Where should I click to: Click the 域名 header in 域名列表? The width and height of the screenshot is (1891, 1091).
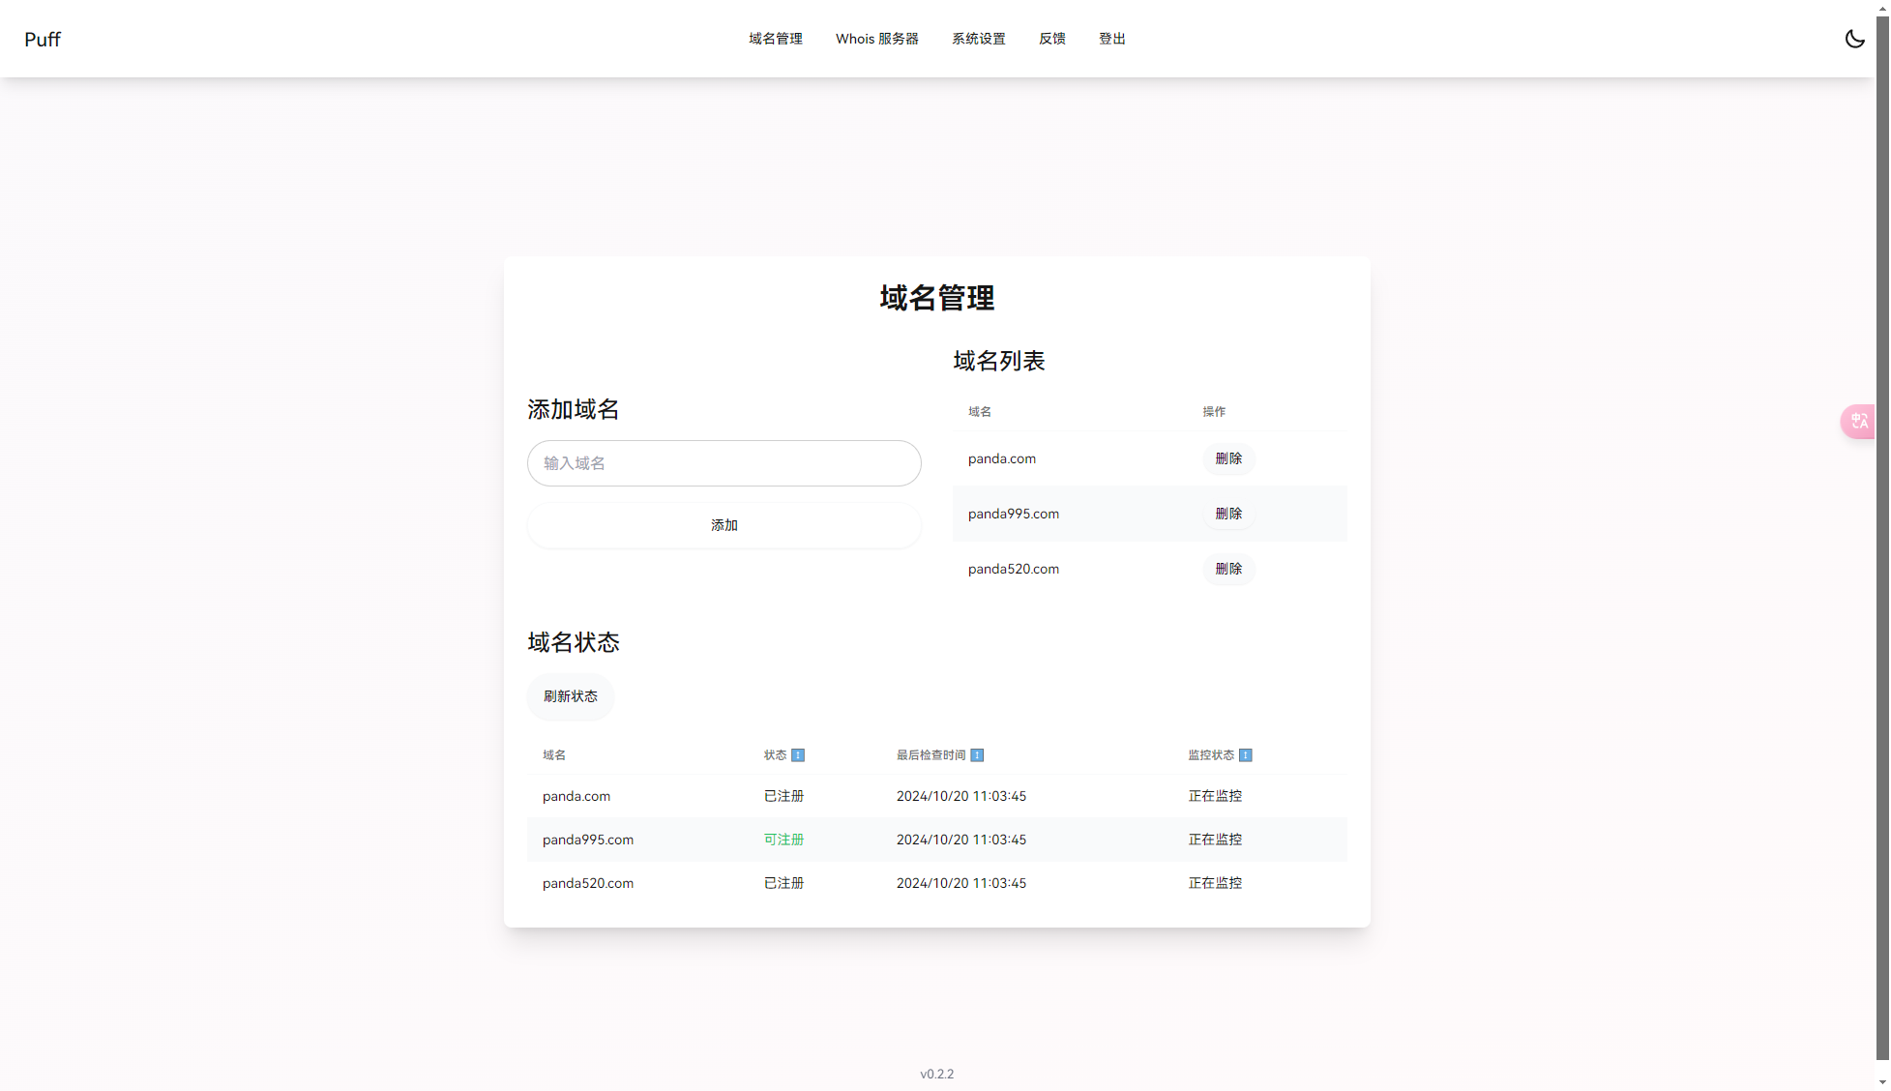[x=980, y=412]
